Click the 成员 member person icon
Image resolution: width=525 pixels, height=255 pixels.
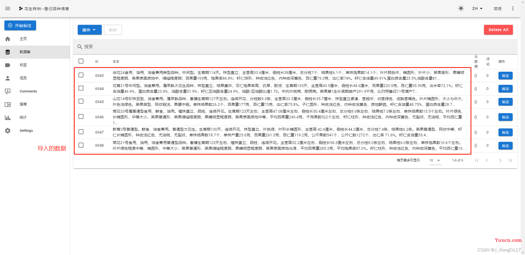point(8,78)
